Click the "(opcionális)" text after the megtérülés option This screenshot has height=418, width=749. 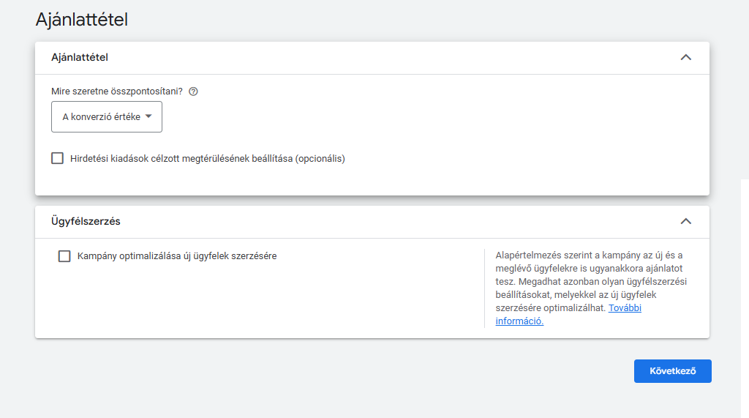320,158
